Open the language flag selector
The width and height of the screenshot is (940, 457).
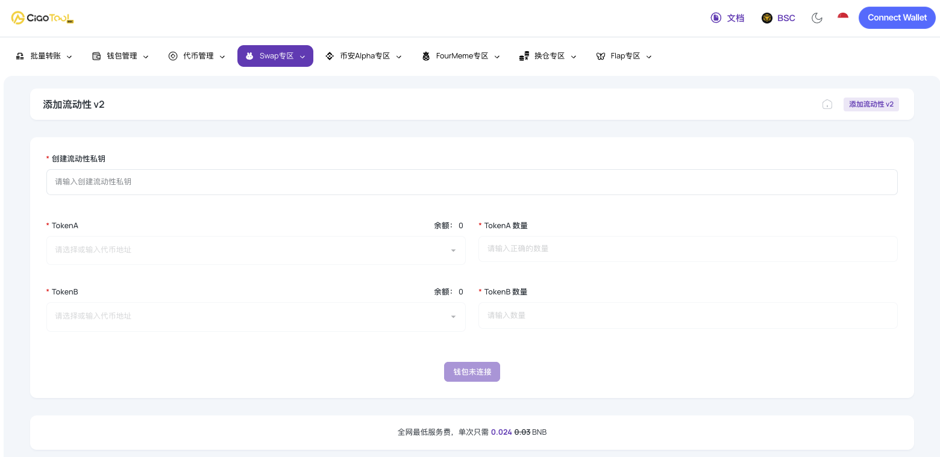[x=843, y=17]
